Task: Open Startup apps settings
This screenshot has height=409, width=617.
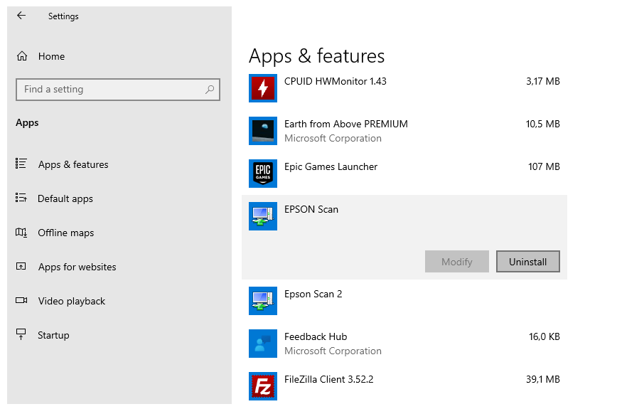Action: click(53, 335)
